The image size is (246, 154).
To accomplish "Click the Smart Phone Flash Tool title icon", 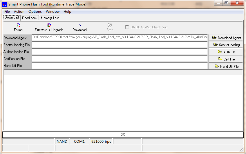I will 5,4.
